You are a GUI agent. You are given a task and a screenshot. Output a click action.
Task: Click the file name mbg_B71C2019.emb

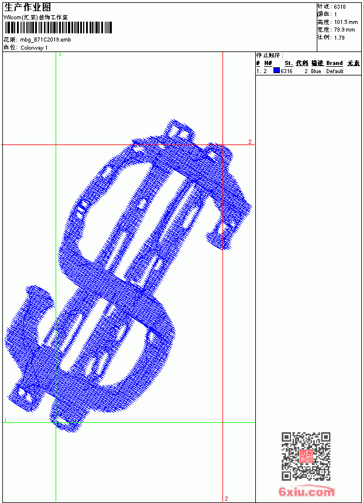coord(46,40)
